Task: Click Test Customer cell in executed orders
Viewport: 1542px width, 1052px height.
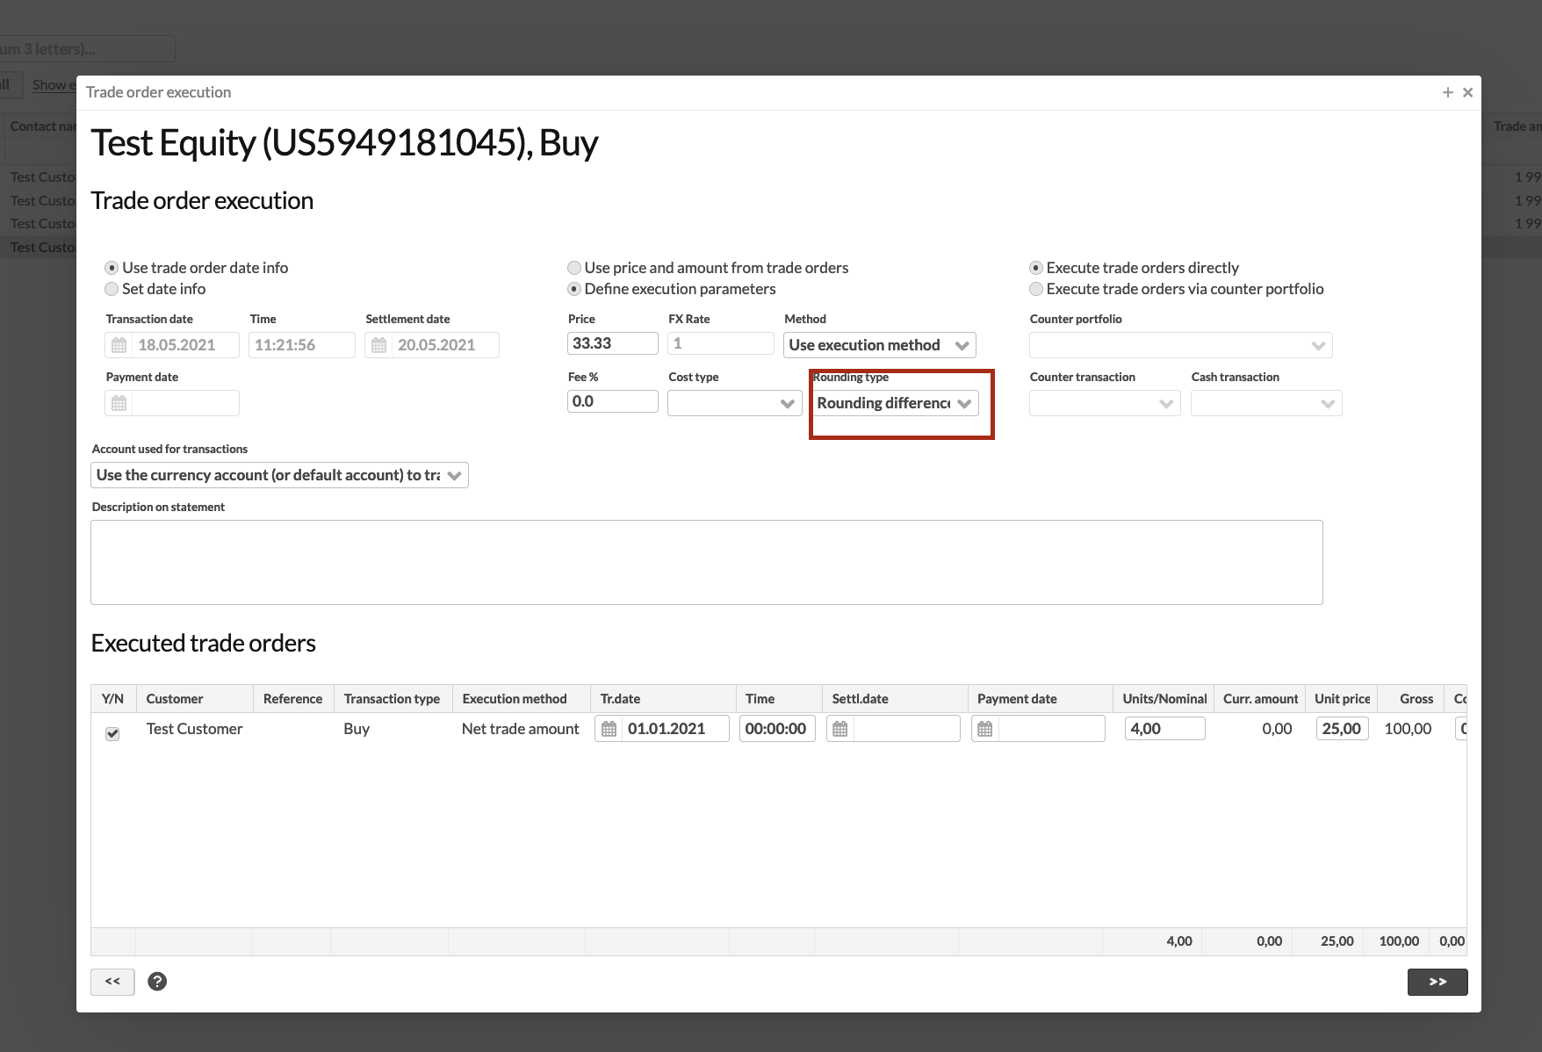Action: [x=194, y=729]
